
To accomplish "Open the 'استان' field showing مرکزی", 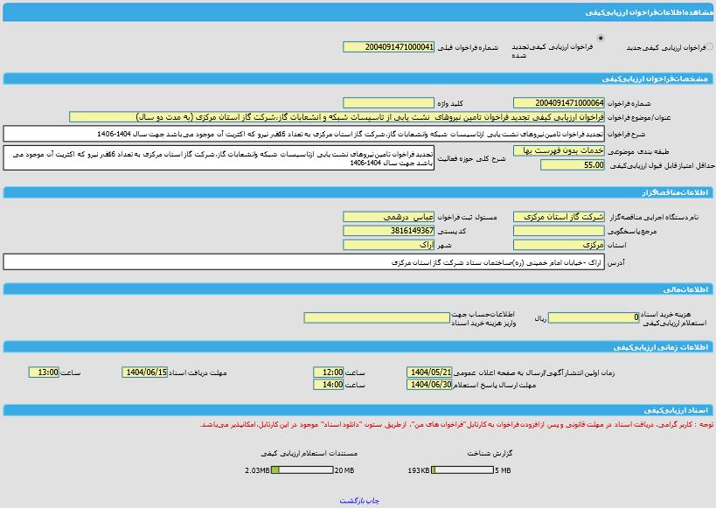I will (558, 246).
